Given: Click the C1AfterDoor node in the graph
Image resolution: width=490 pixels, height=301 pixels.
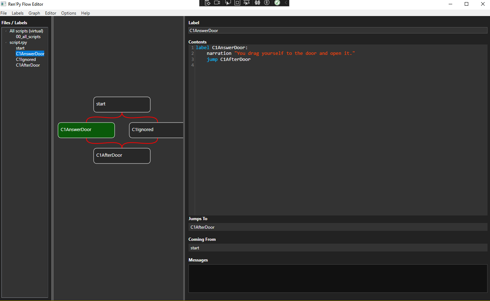Looking at the screenshot, I should tap(122, 156).
